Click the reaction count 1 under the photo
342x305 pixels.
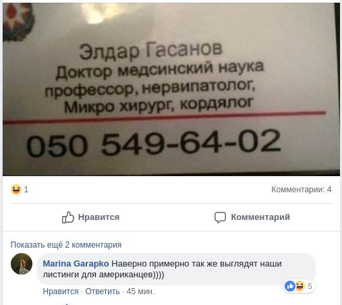(26, 190)
